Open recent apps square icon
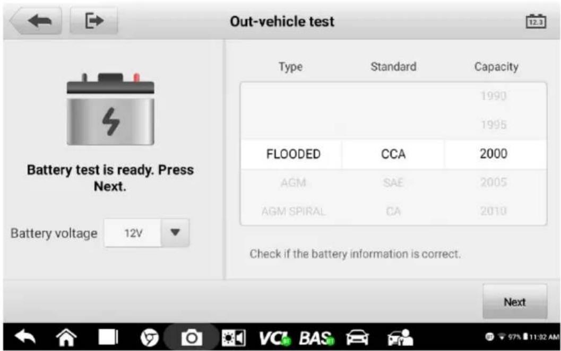Screen dimensions: 561x351 pyautogui.click(x=108, y=337)
